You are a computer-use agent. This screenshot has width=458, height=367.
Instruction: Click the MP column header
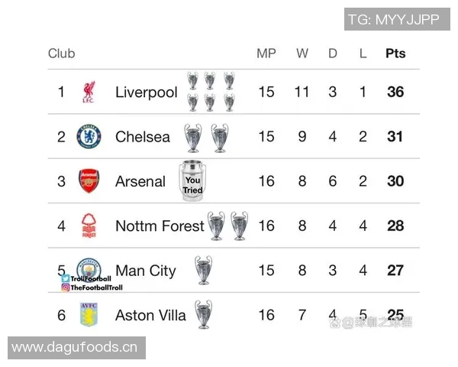click(x=266, y=54)
